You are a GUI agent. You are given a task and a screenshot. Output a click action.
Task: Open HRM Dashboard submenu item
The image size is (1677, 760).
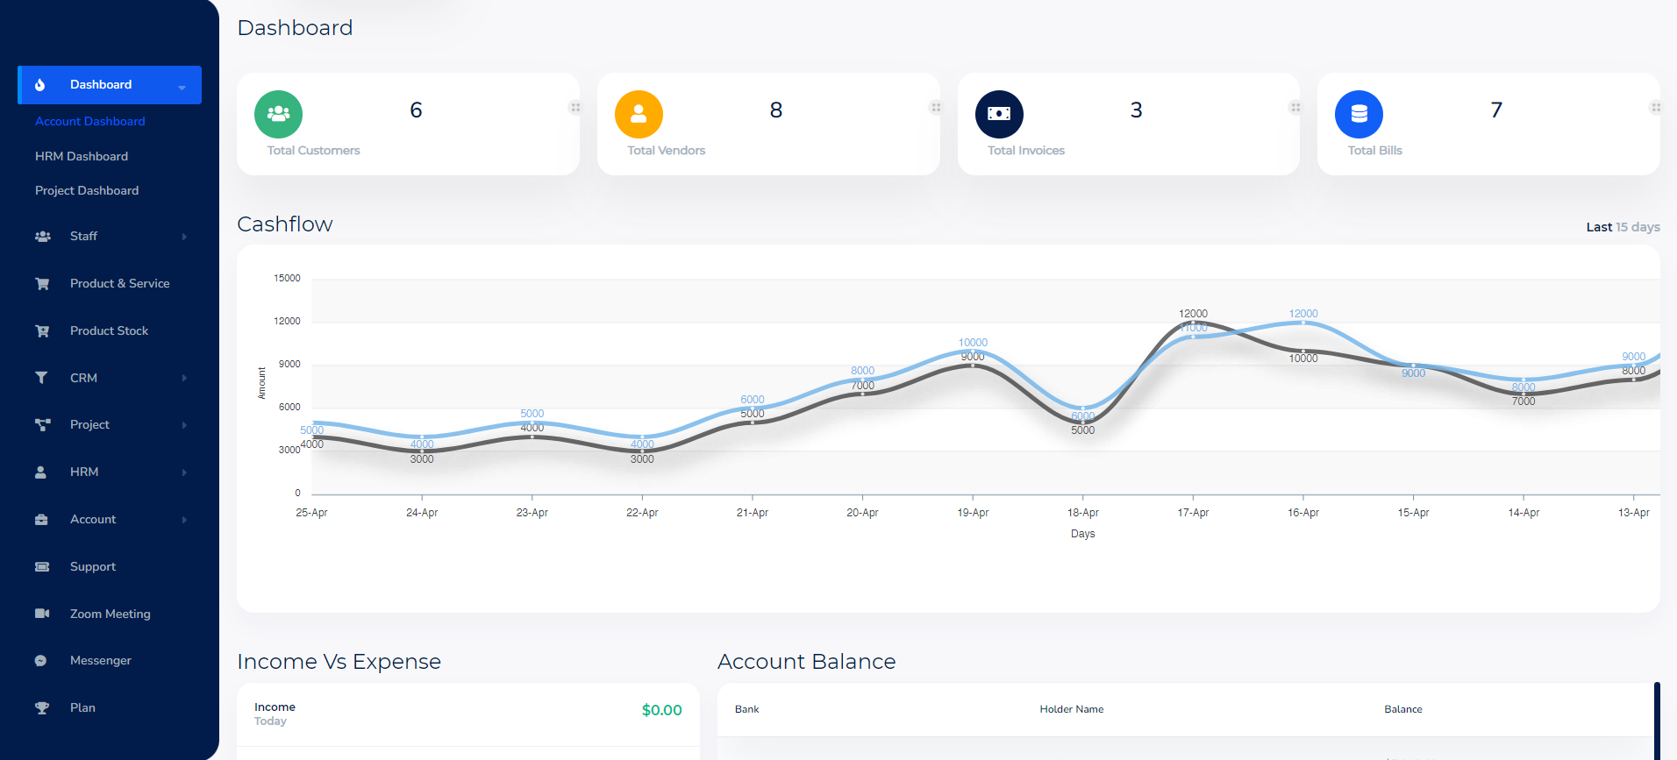(x=82, y=156)
